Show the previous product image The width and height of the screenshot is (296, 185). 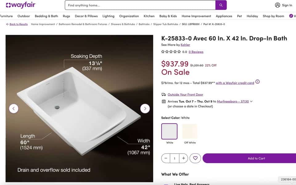(x=14, y=108)
